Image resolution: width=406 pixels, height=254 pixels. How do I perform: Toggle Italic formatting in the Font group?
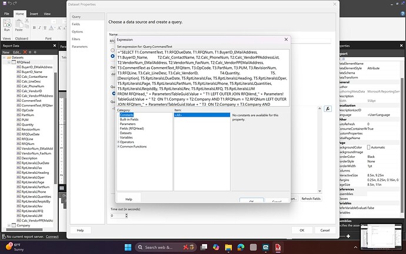tap(39, 28)
